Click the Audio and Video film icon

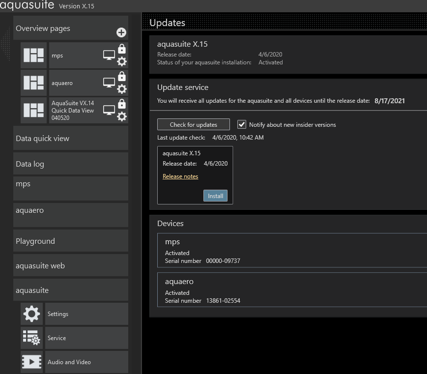[32, 362]
